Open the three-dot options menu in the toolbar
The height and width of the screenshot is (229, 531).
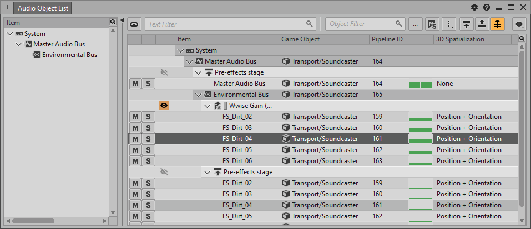450,24
